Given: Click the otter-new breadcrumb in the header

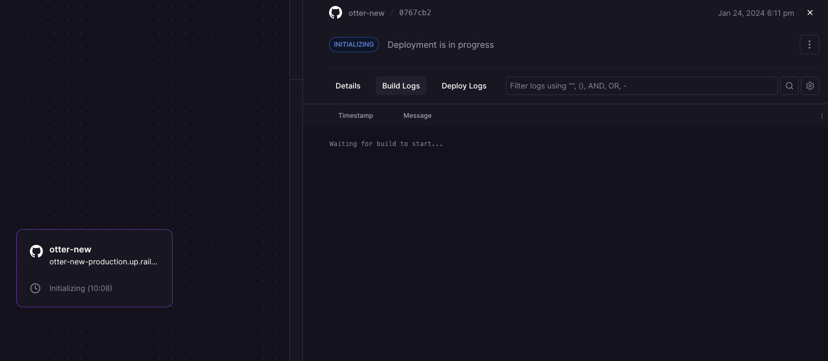Looking at the screenshot, I should coord(366,13).
